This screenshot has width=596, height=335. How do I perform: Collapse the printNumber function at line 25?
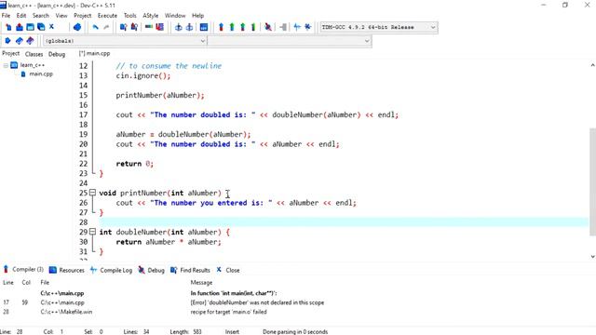92,193
